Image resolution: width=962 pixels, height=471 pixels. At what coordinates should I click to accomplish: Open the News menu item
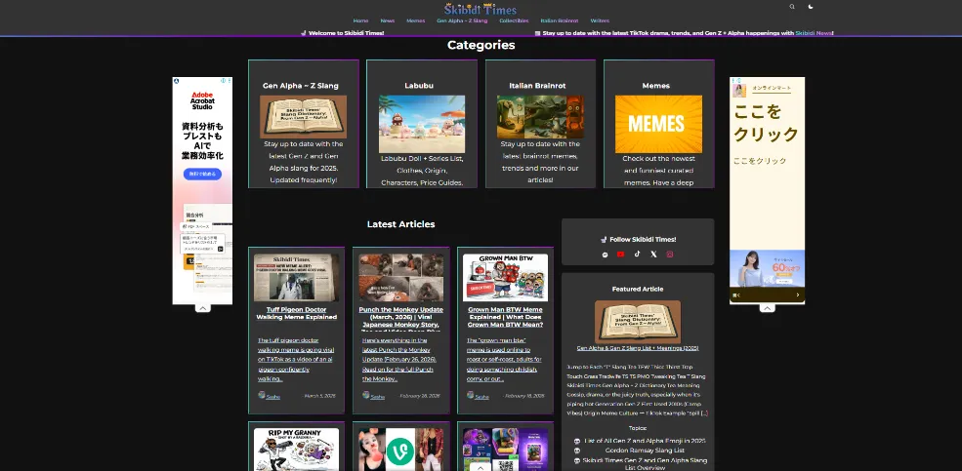387,20
